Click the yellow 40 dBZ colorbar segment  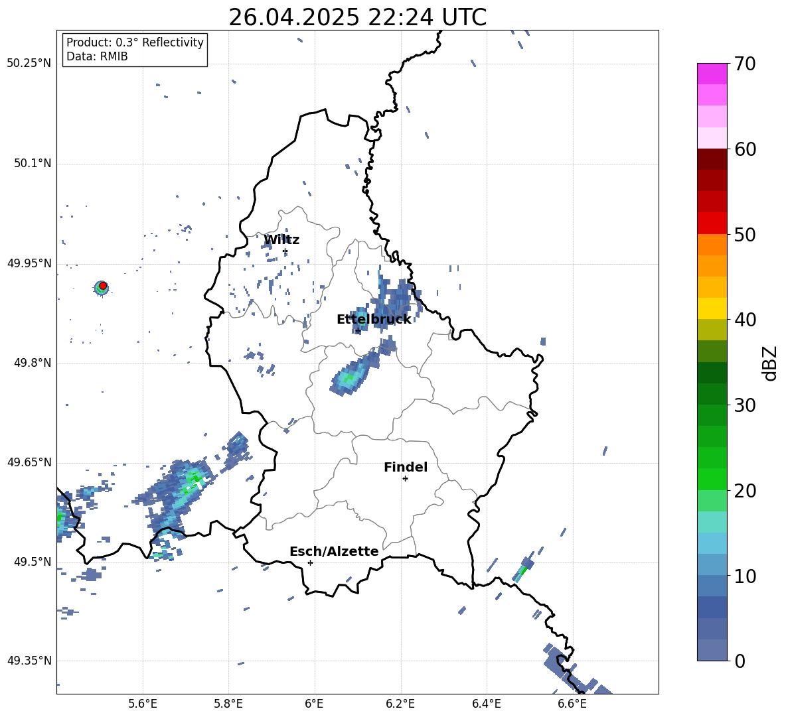click(712, 308)
